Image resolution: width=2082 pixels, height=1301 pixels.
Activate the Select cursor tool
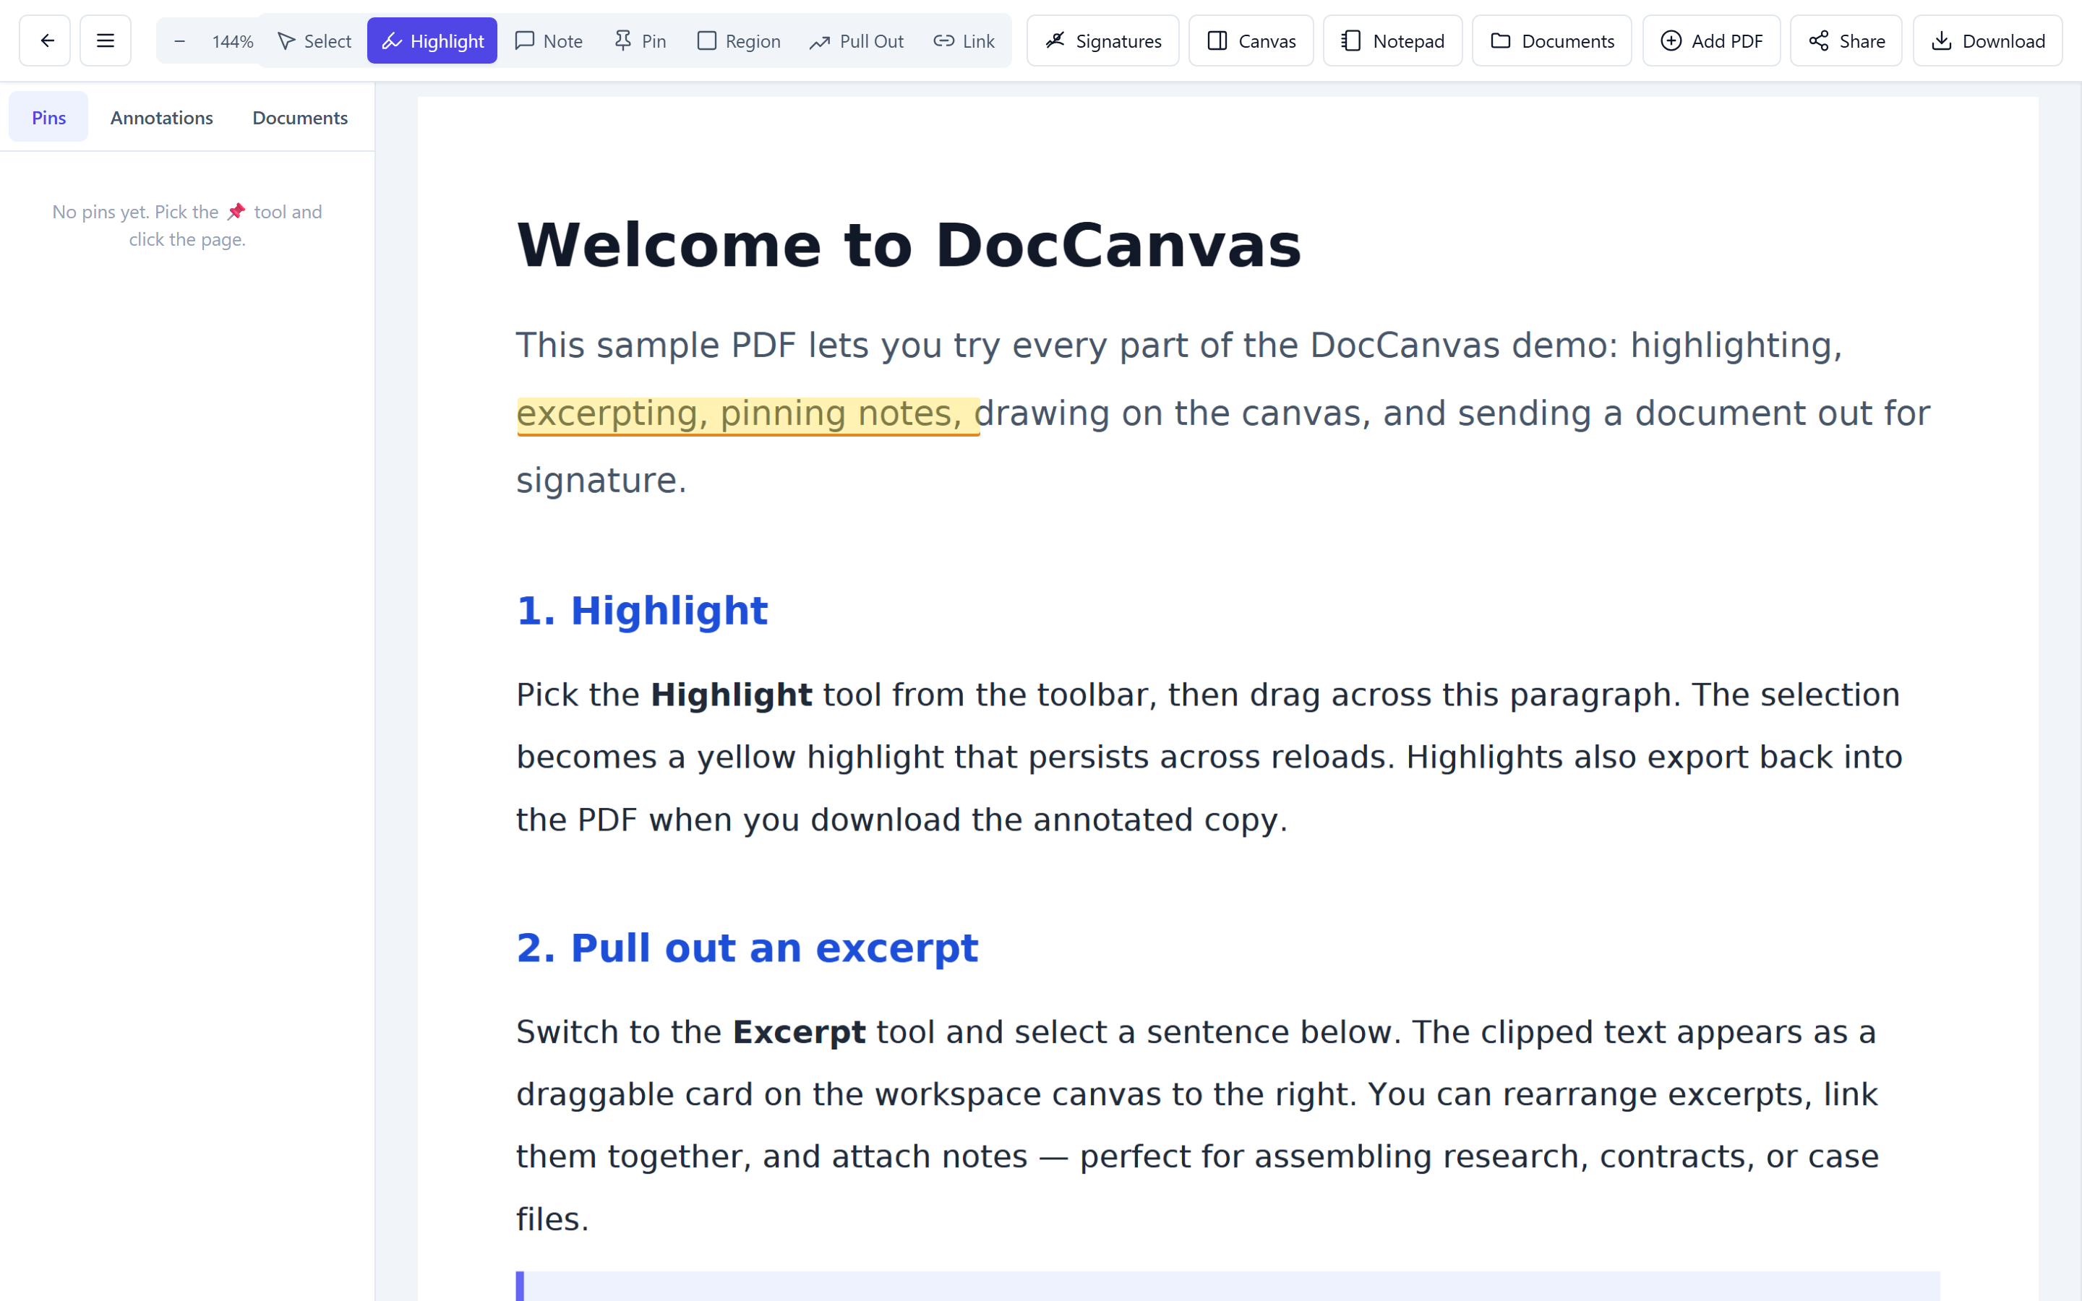[314, 40]
